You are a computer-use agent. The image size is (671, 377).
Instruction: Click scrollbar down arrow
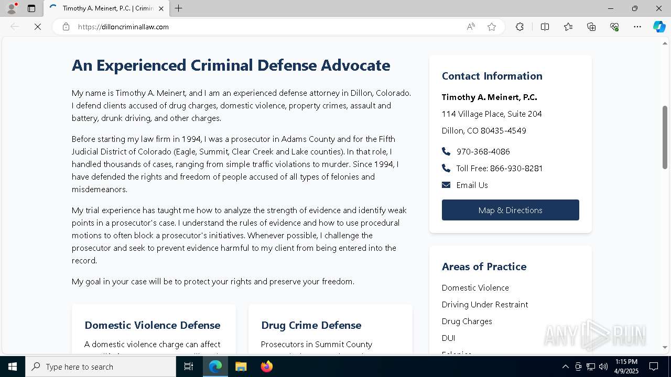[665, 347]
